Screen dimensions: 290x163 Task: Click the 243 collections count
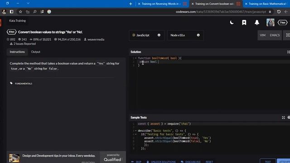click(22, 39)
